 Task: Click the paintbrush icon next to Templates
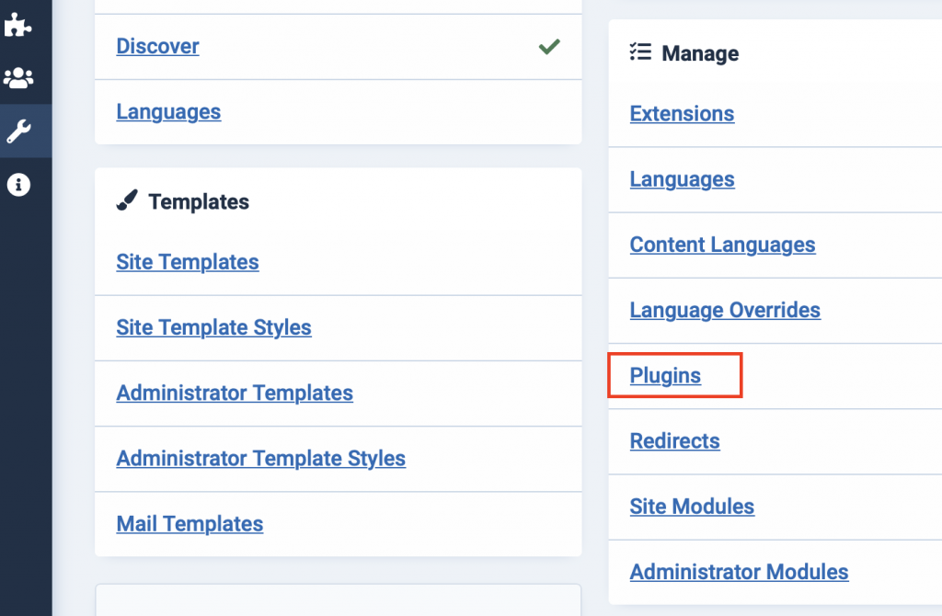coord(127,201)
